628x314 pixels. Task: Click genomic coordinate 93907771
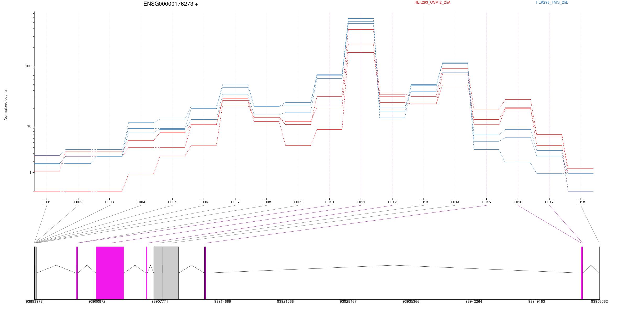point(160,301)
